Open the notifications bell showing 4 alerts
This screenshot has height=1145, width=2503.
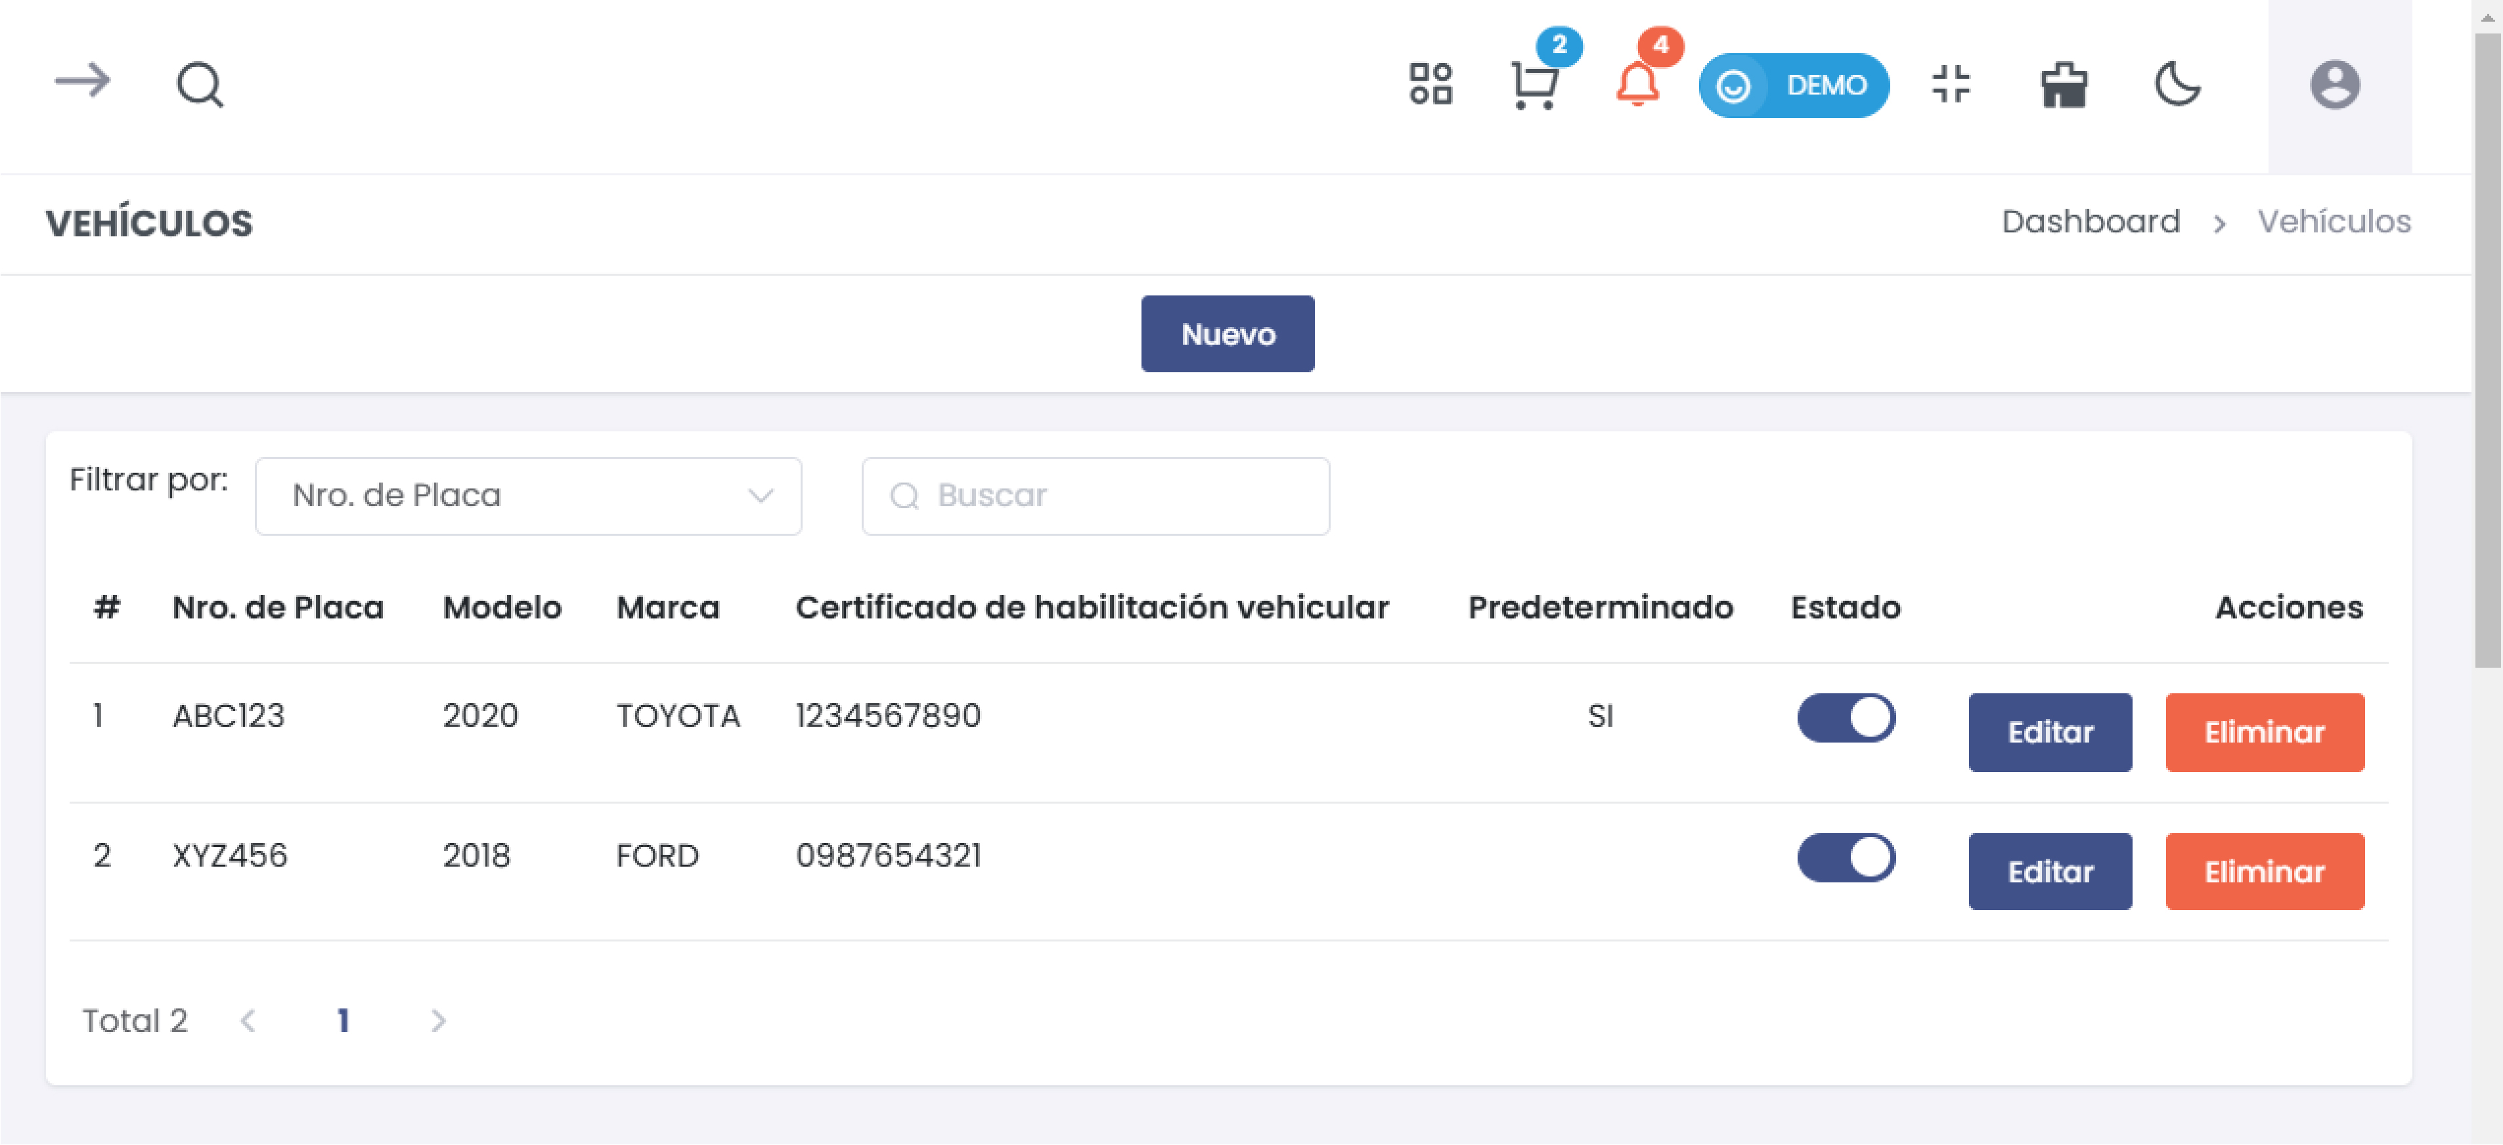[1638, 87]
